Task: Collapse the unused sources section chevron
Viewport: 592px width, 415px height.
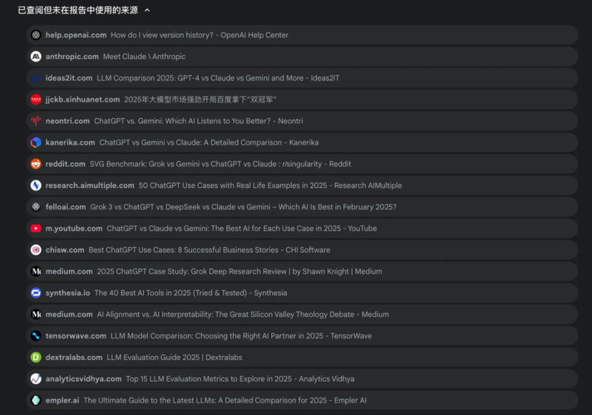Action: click(x=147, y=10)
